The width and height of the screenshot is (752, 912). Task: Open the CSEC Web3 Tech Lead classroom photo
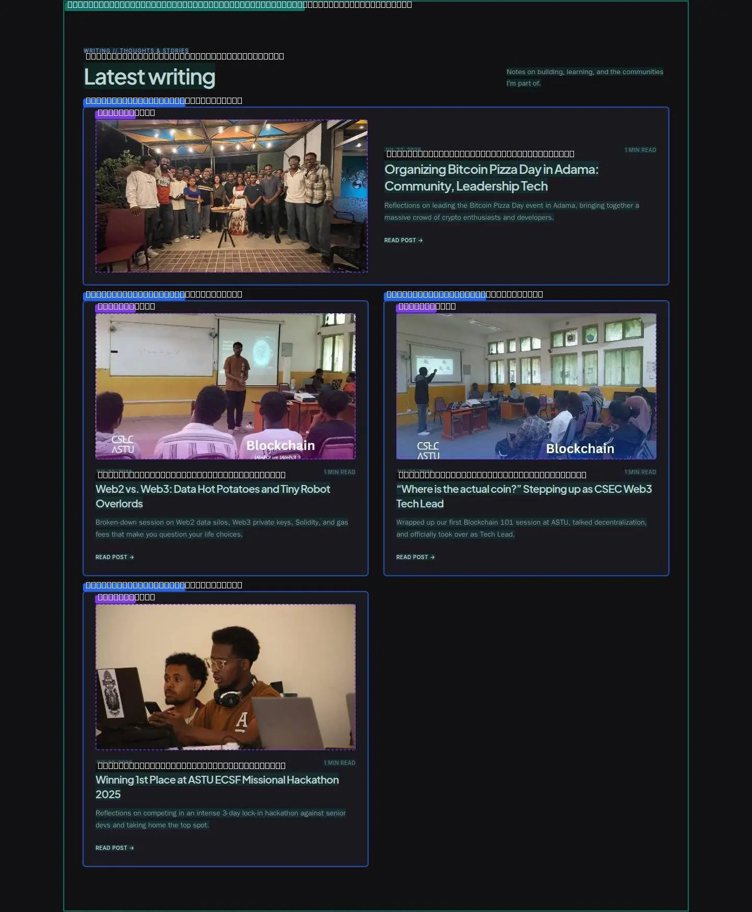click(x=526, y=386)
